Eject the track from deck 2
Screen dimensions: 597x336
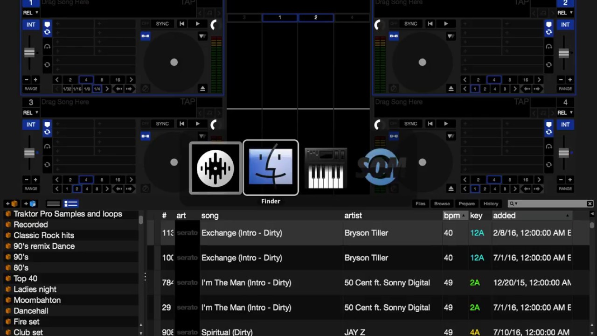point(451,88)
